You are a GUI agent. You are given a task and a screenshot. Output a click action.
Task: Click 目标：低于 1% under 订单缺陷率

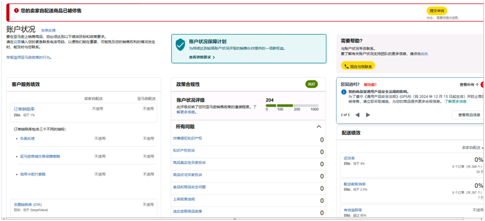24,115
